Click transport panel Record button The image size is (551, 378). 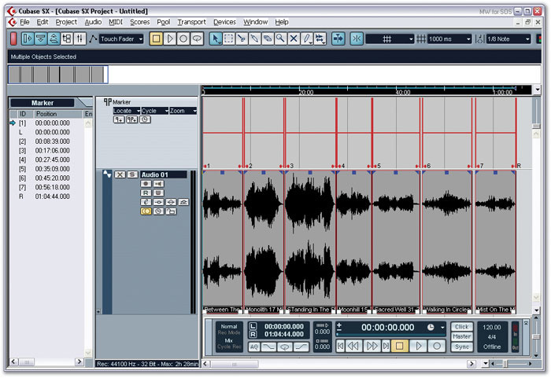tap(437, 346)
